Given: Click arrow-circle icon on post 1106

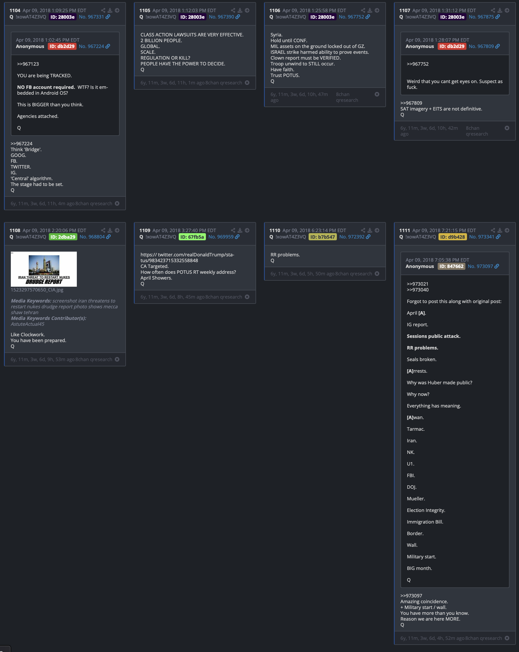Looking at the screenshot, I should click(377, 10).
